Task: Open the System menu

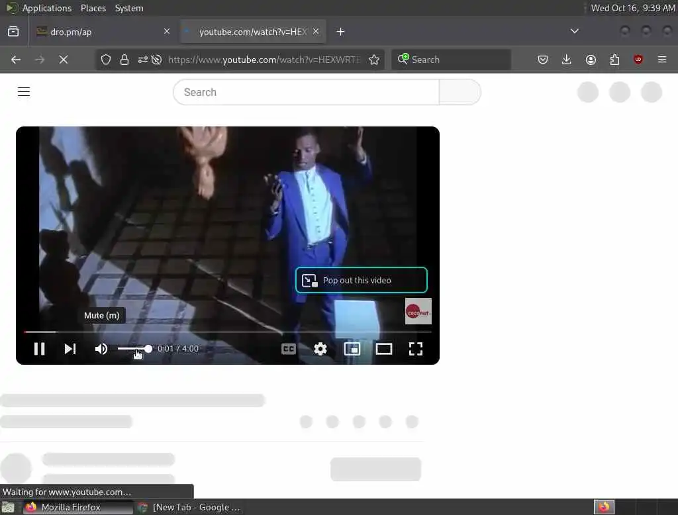Action: [129, 8]
